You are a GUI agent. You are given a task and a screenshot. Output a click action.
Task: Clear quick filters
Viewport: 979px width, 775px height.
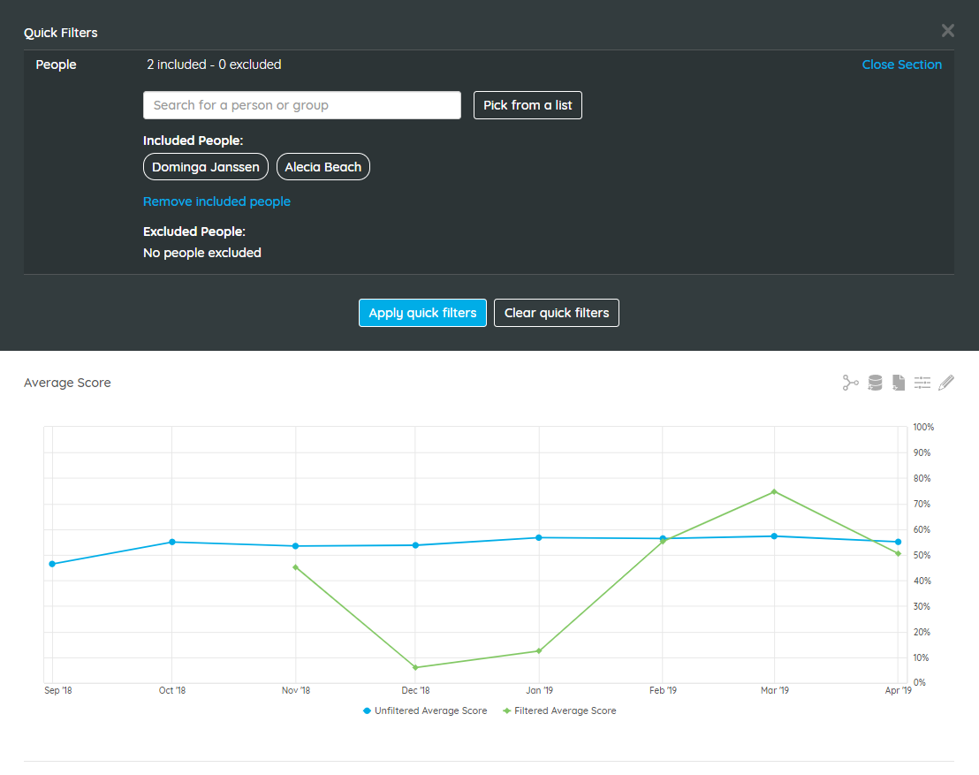557,313
